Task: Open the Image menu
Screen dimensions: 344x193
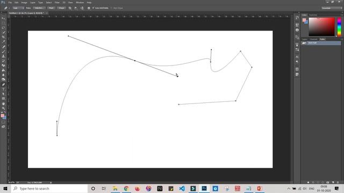Action: (24, 2)
